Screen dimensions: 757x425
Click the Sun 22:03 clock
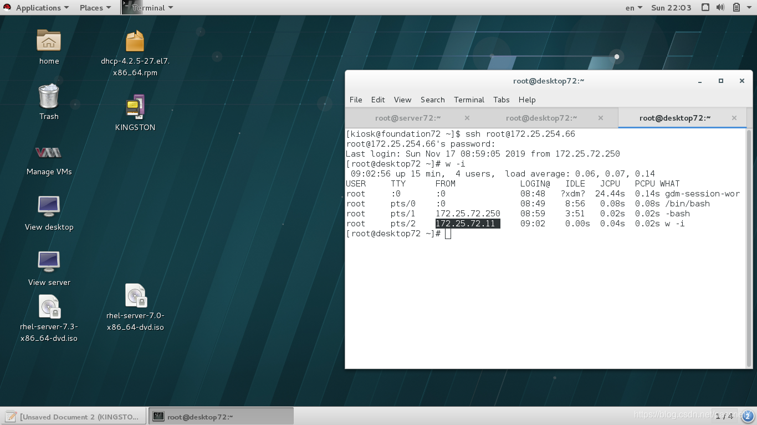(671, 8)
